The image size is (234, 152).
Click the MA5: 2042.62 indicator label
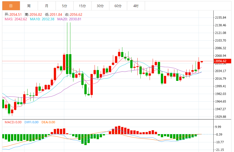pos(16,19)
